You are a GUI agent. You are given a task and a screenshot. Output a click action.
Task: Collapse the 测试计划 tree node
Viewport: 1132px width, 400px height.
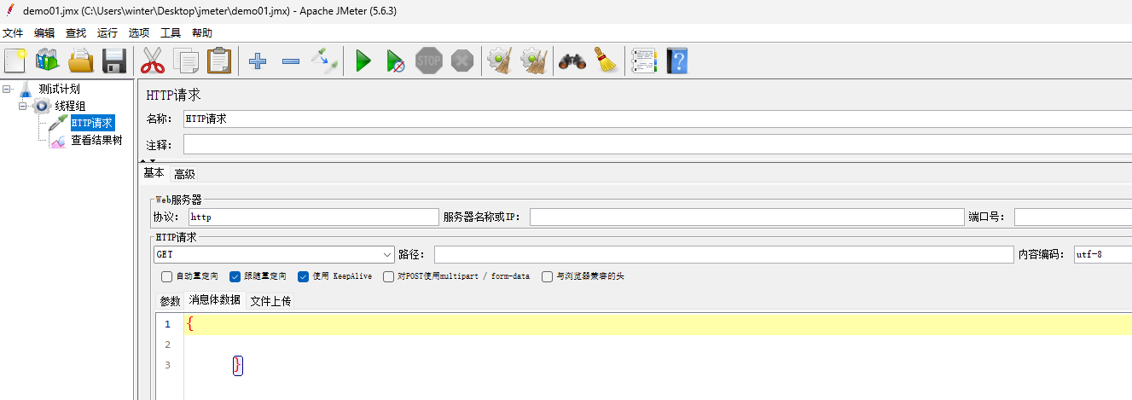click(7, 89)
